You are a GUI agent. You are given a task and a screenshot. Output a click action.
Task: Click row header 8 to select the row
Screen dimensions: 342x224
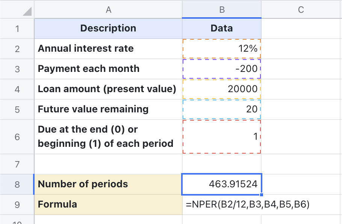(x=17, y=184)
